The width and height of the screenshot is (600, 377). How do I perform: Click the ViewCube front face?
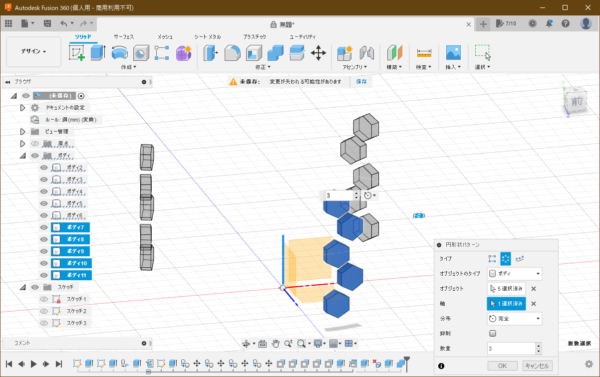tap(577, 101)
